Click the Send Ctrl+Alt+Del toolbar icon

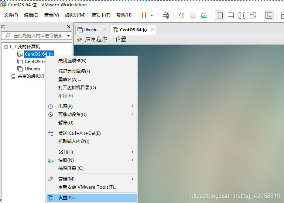pos(166,15)
